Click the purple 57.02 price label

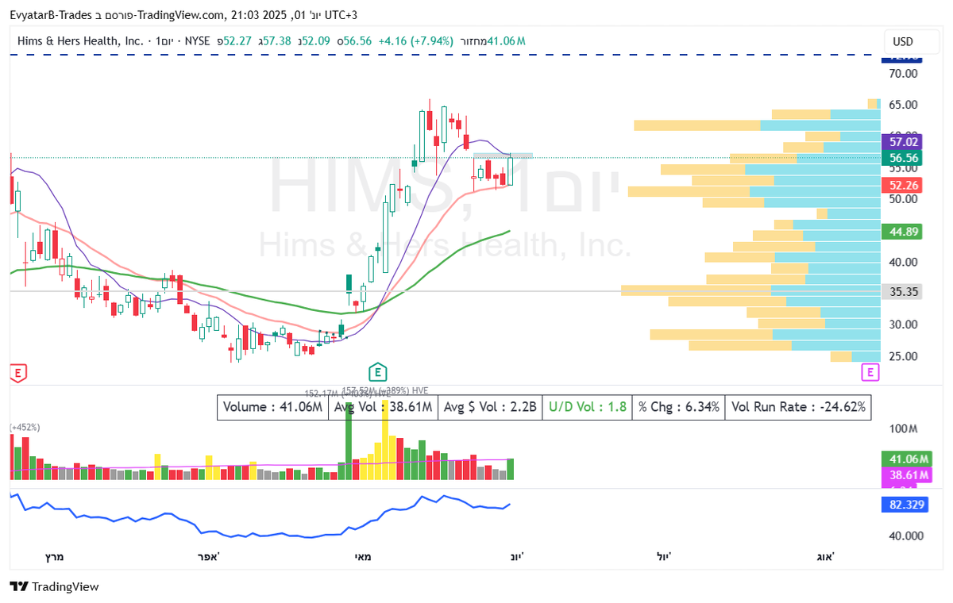coord(904,142)
